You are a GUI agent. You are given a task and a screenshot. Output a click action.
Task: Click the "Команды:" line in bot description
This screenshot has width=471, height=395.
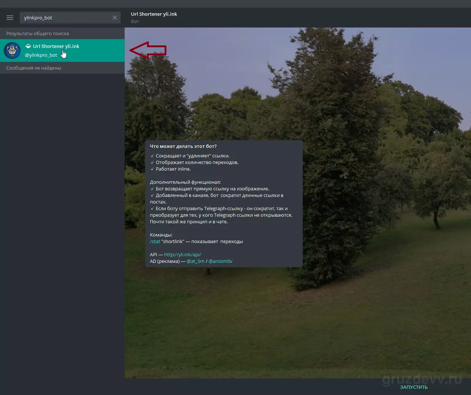161,235
